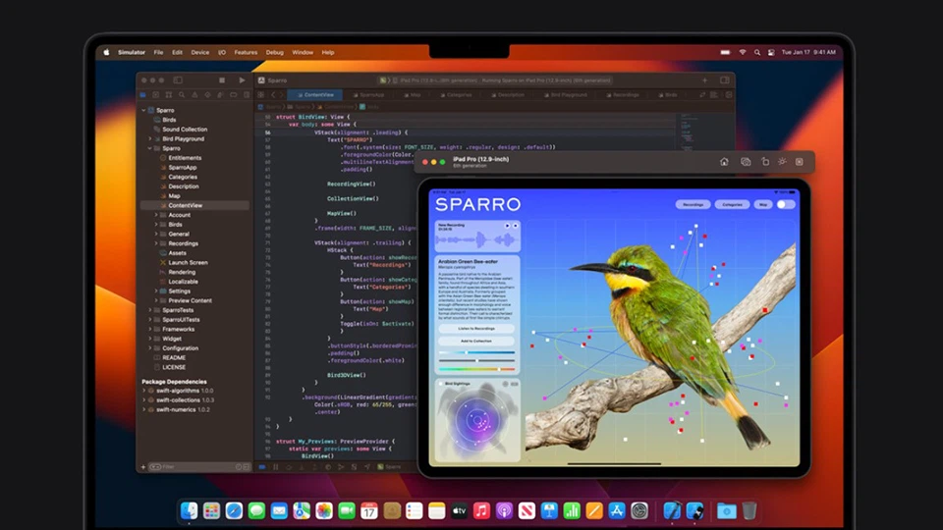
Task: Expand the Recordings group in navigator
Action: [x=156, y=243]
